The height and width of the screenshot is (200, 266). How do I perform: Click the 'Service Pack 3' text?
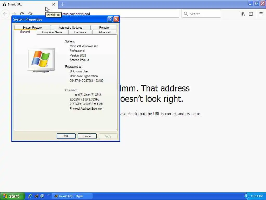(79, 60)
